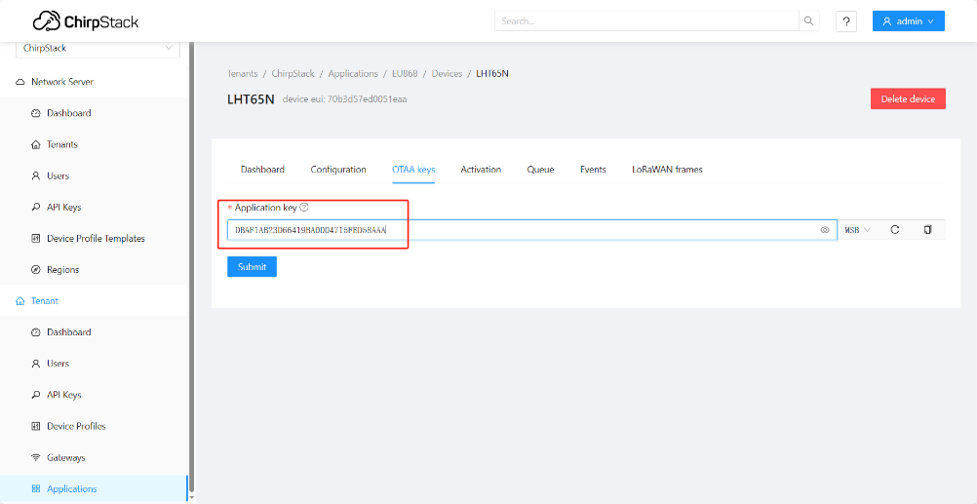Screen dimensions: 977x504
Task: Switch to the Dashboard device tab
Action: coord(262,170)
